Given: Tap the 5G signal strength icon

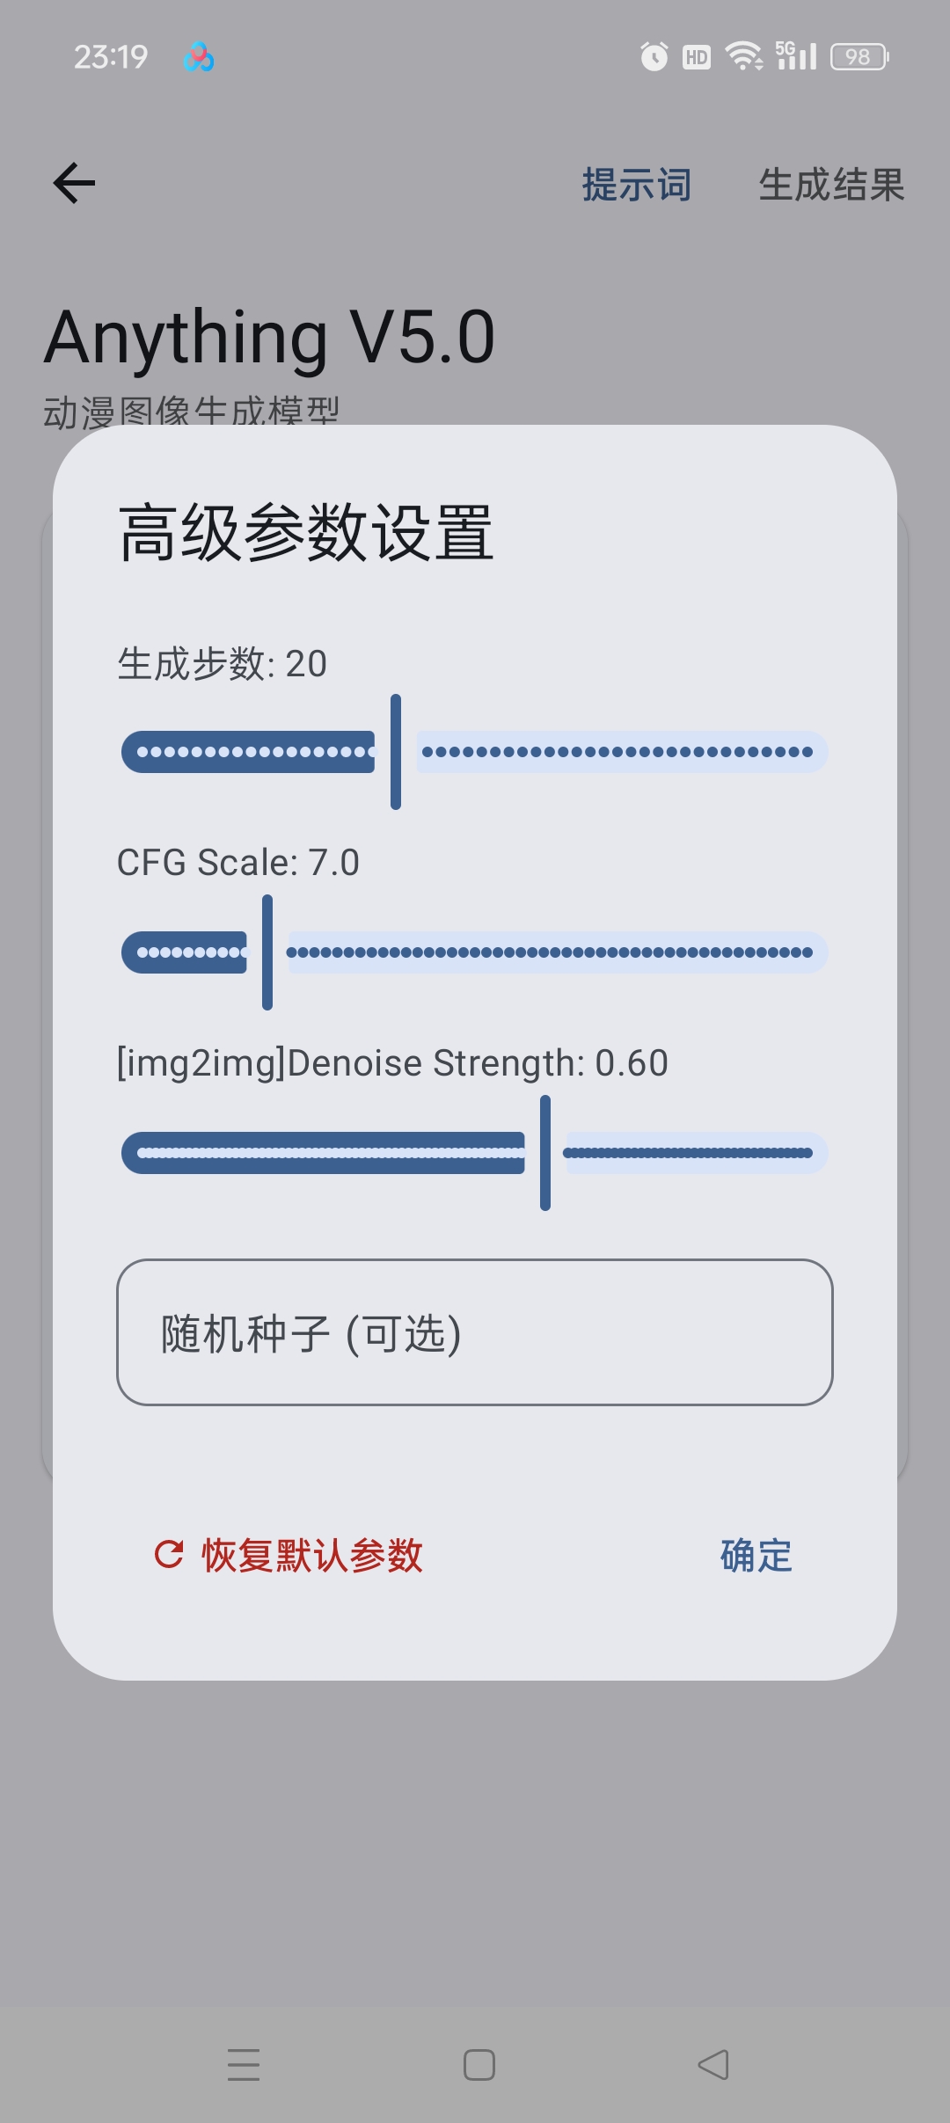Looking at the screenshot, I should [x=796, y=55].
